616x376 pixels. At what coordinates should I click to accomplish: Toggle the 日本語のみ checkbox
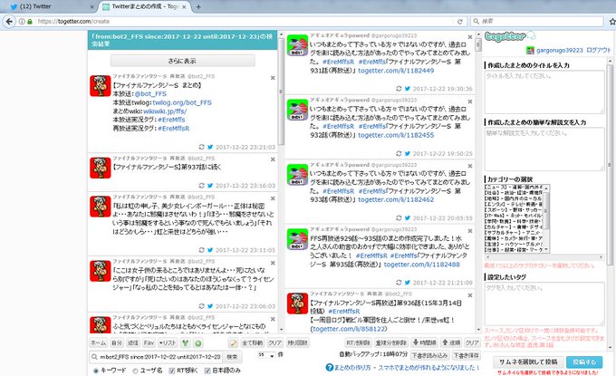207,371
